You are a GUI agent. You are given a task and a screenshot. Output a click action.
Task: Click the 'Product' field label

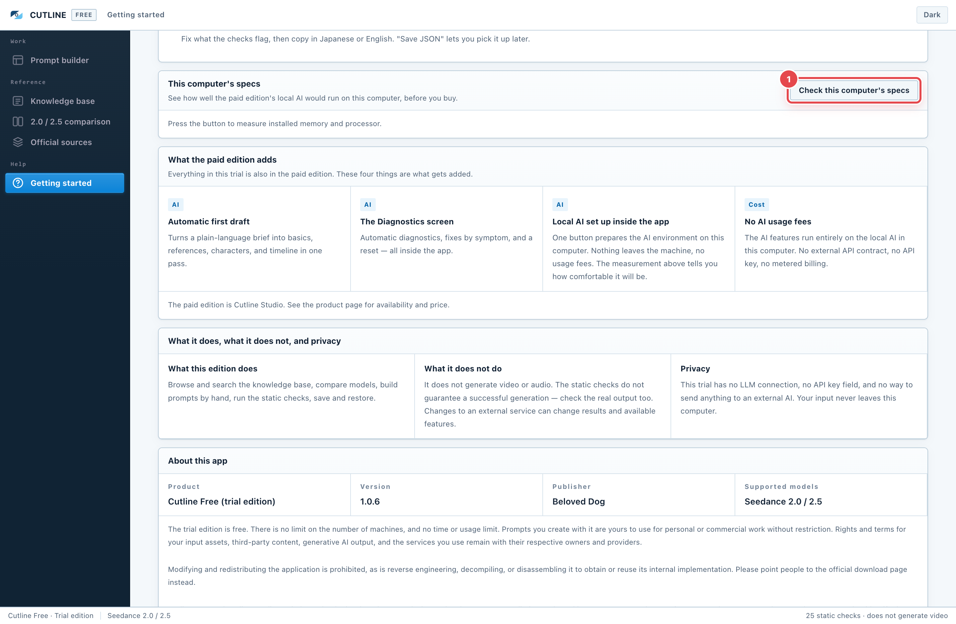tap(184, 487)
